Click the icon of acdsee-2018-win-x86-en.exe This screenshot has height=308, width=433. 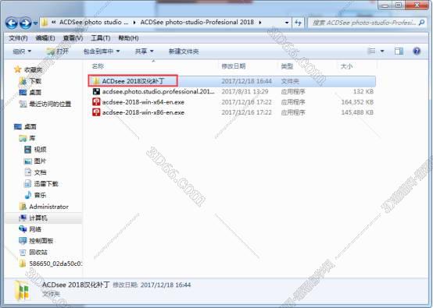(96, 112)
